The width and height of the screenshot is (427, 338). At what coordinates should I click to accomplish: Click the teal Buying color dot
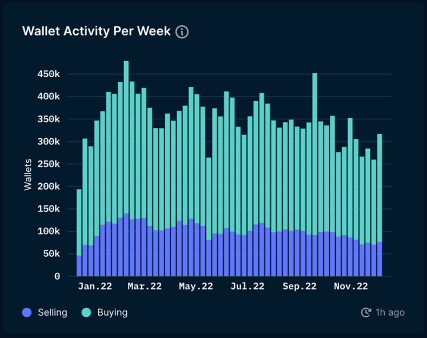86,312
